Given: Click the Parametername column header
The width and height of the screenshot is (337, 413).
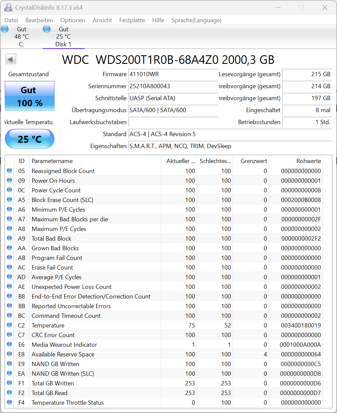Looking at the screenshot, I should 95,161.
